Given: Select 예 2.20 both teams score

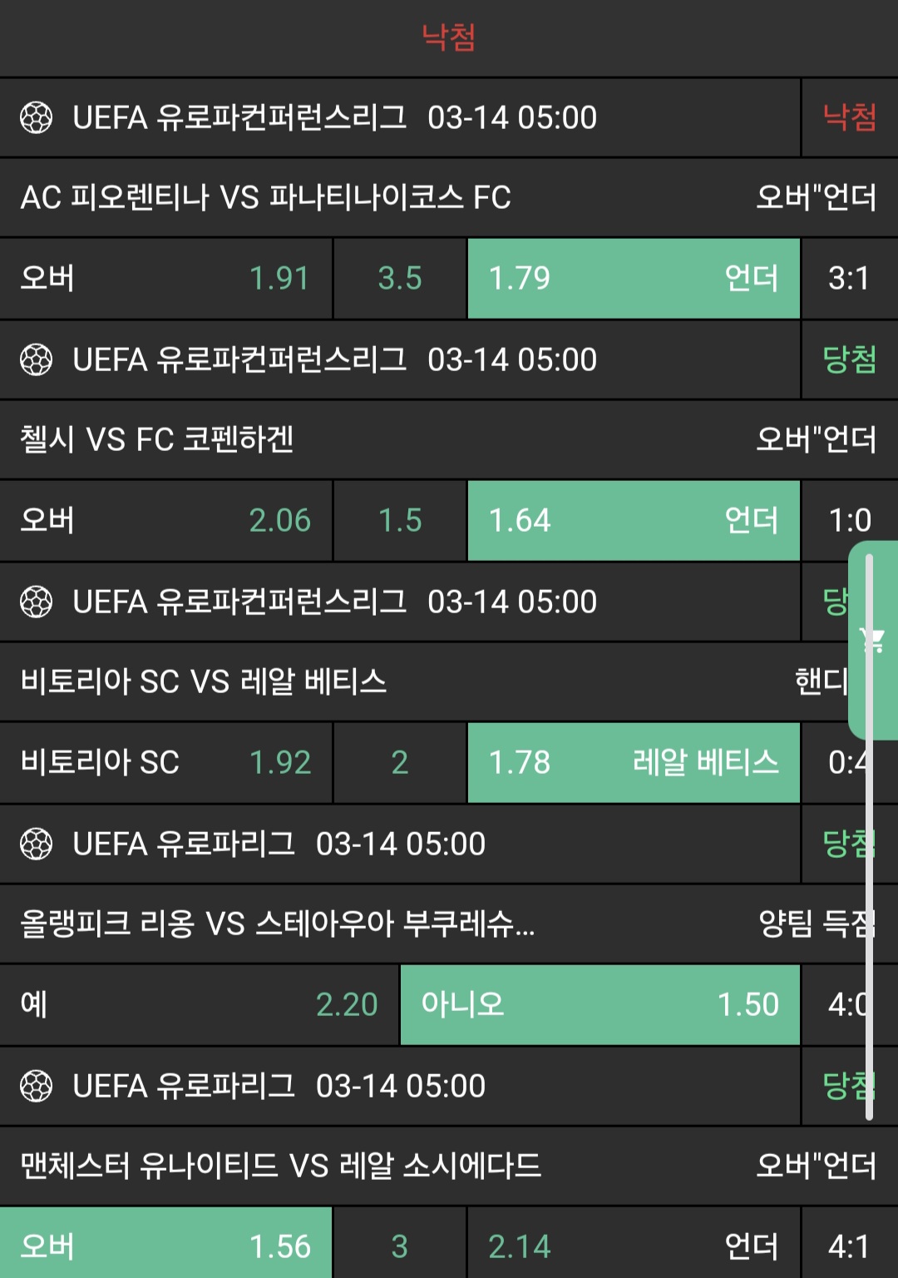Looking at the screenshot, I should point(200,1005).
